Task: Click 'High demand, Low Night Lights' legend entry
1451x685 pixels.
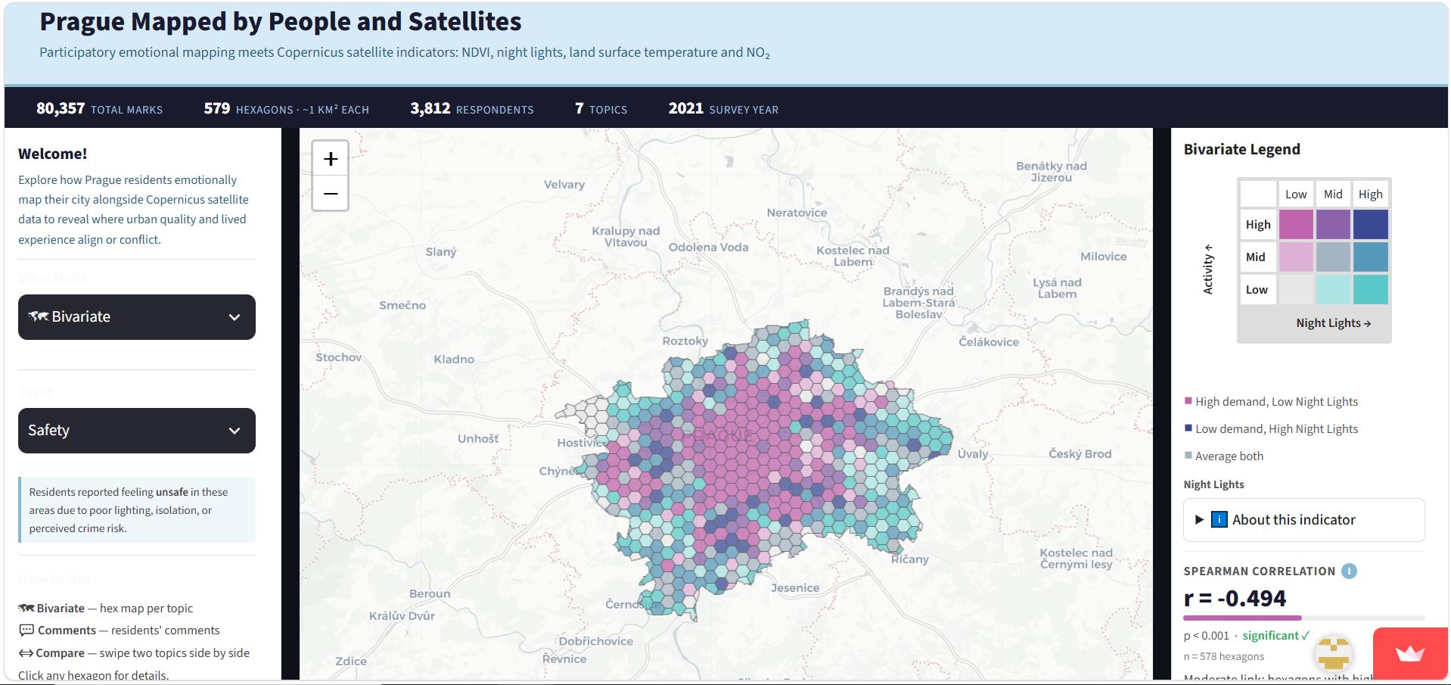Action: click(1271, 402)
